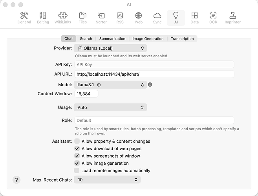Open the Max. Recent Chats dropdown
This screenshot has height=196, width=258.
point(107,180)
